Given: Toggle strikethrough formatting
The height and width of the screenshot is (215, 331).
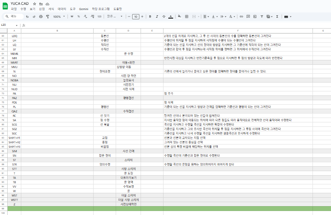Looking at the screenshot, I should coord(163,17).
